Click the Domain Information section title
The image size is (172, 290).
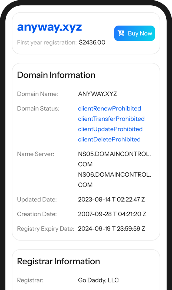pyautogui.click(x=56, y=75)
